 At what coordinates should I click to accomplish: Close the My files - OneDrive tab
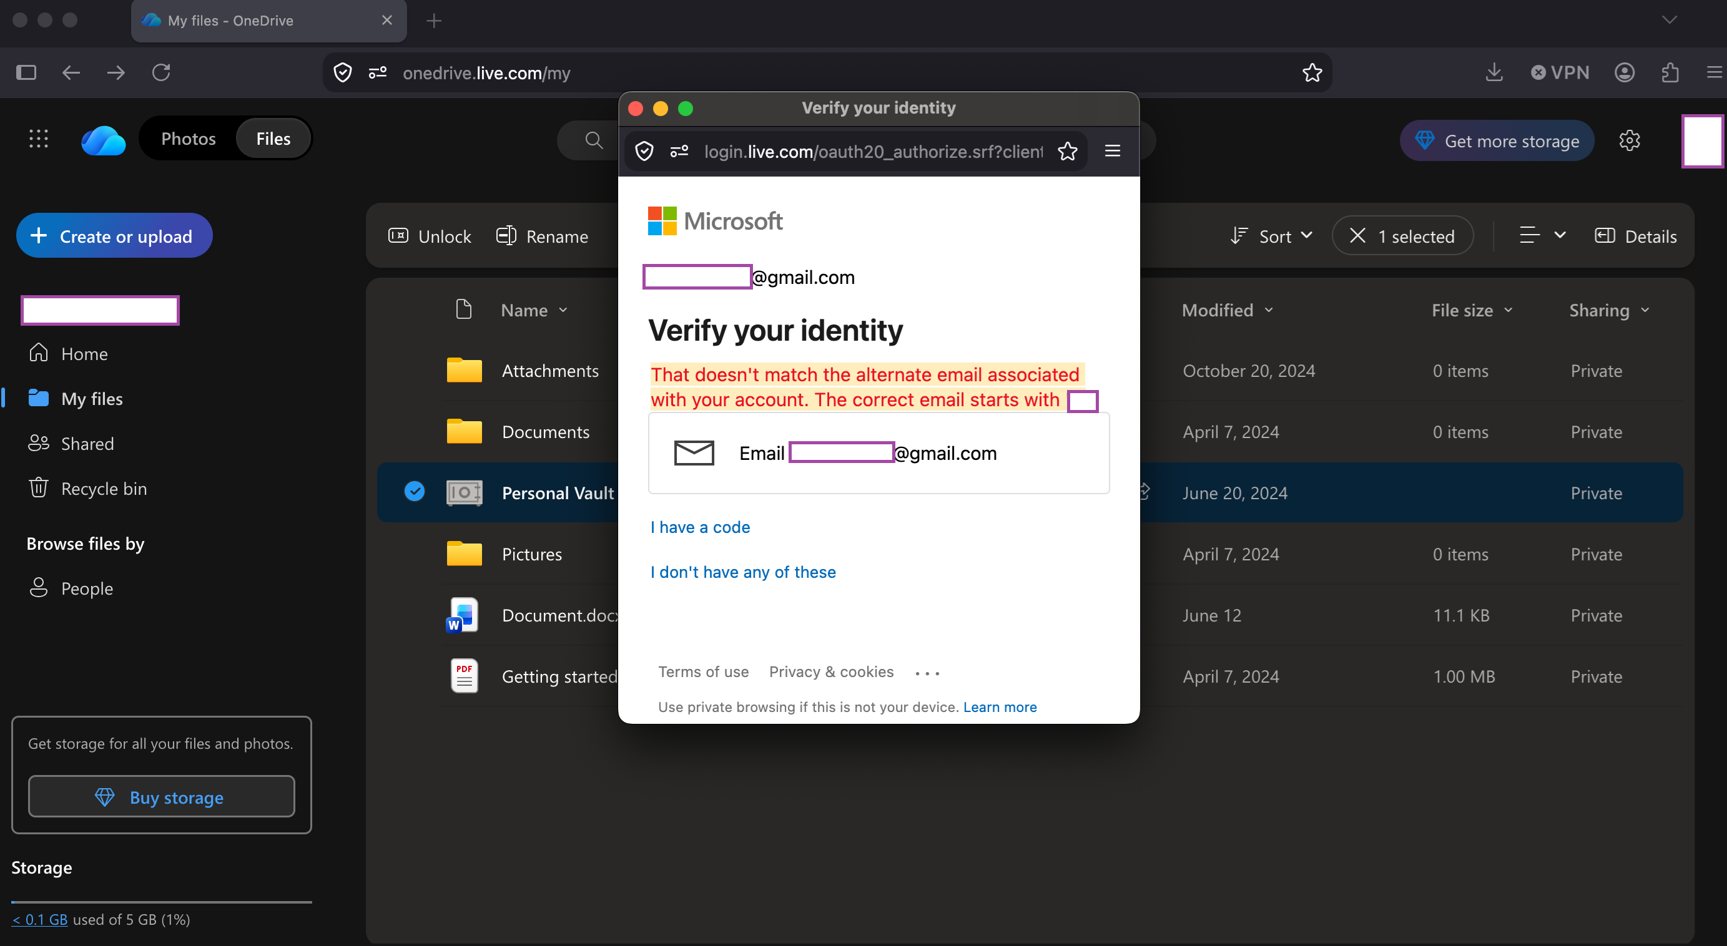click(387, 20)
